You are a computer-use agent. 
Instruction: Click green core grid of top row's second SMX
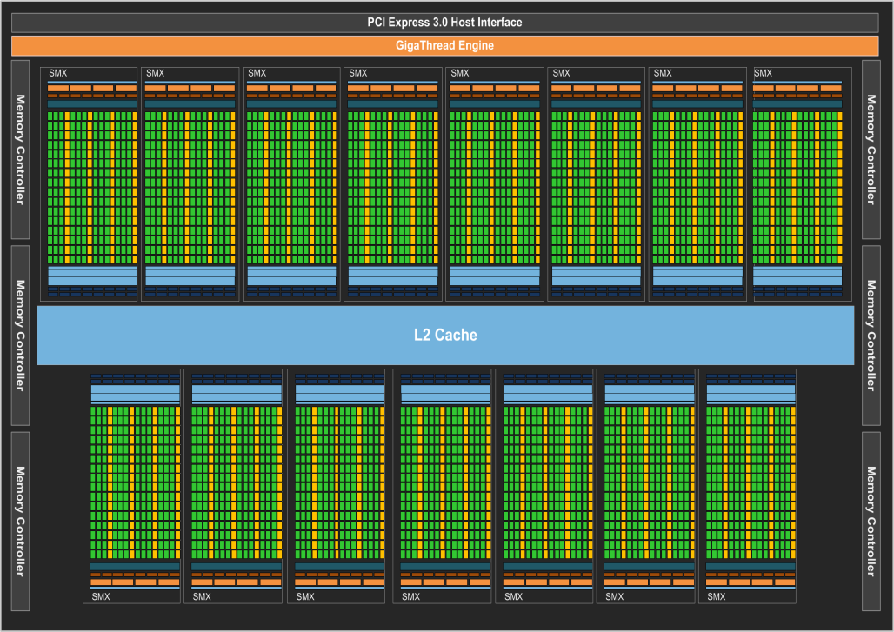pos(190,187)
